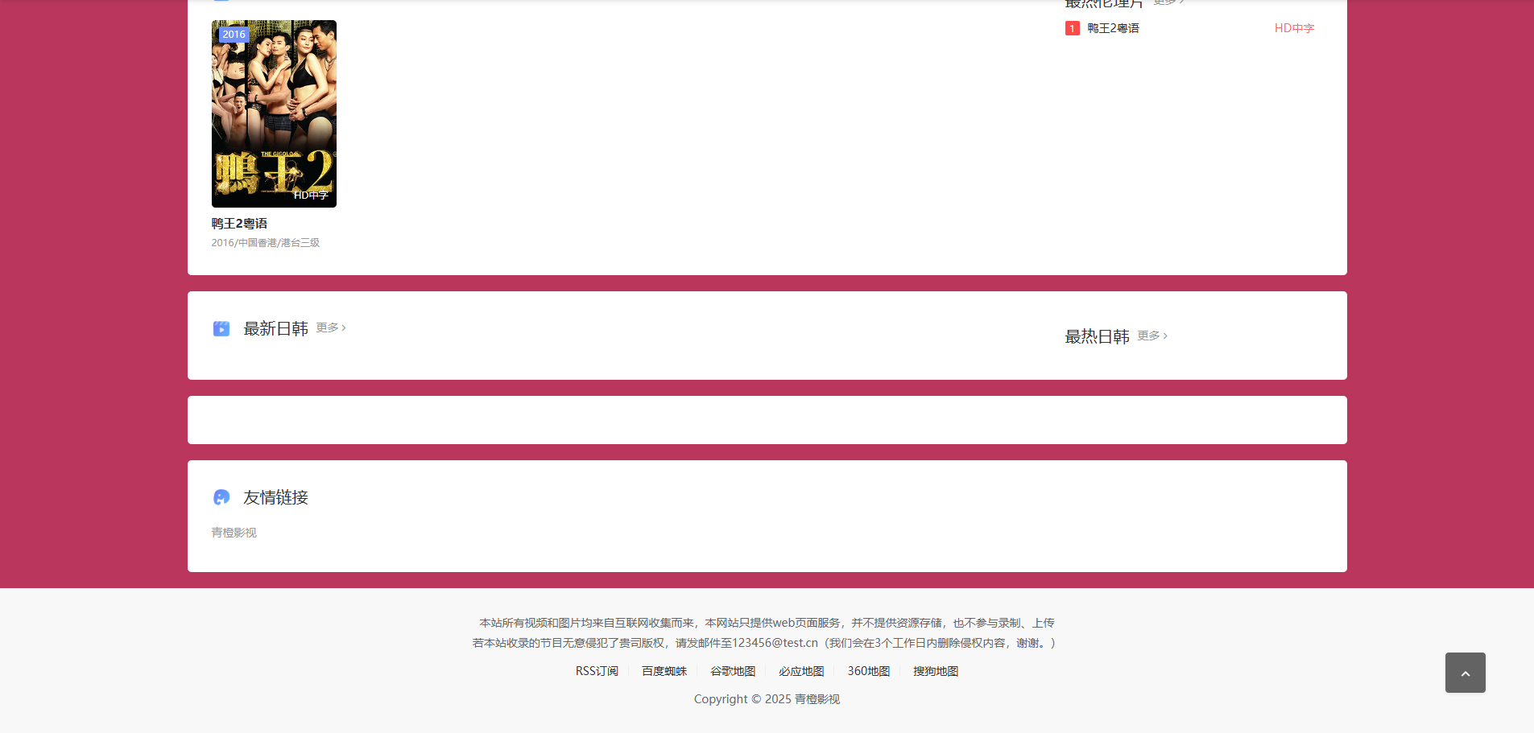Screen dimensions: 1534x733
Task: Click the link icon beside 友情链接
Action: pyautogui.click(x=221, y=497)
